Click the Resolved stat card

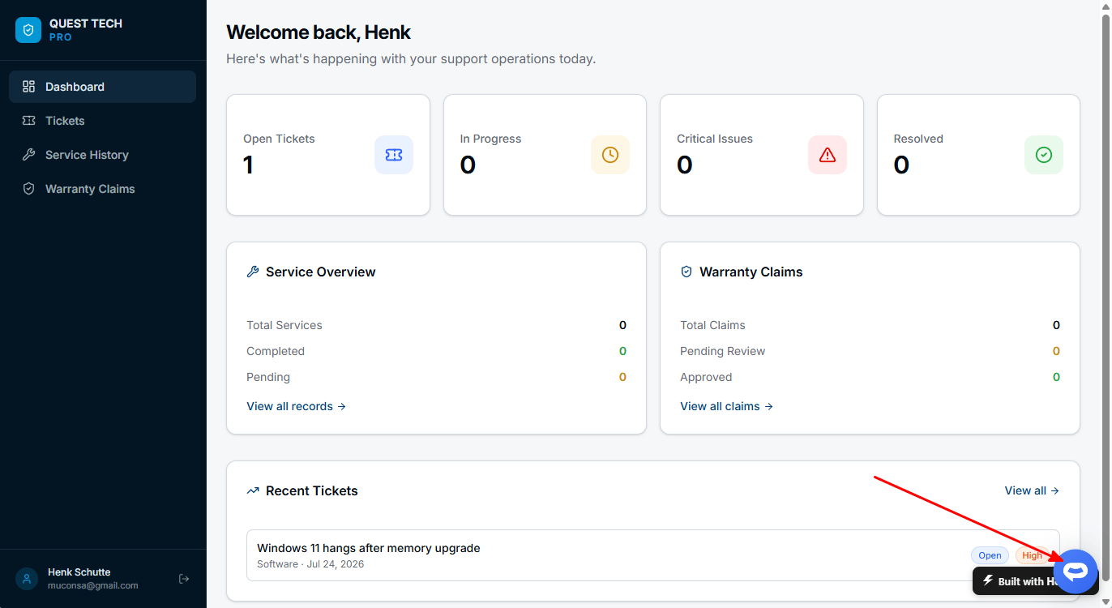coord(978,155)
